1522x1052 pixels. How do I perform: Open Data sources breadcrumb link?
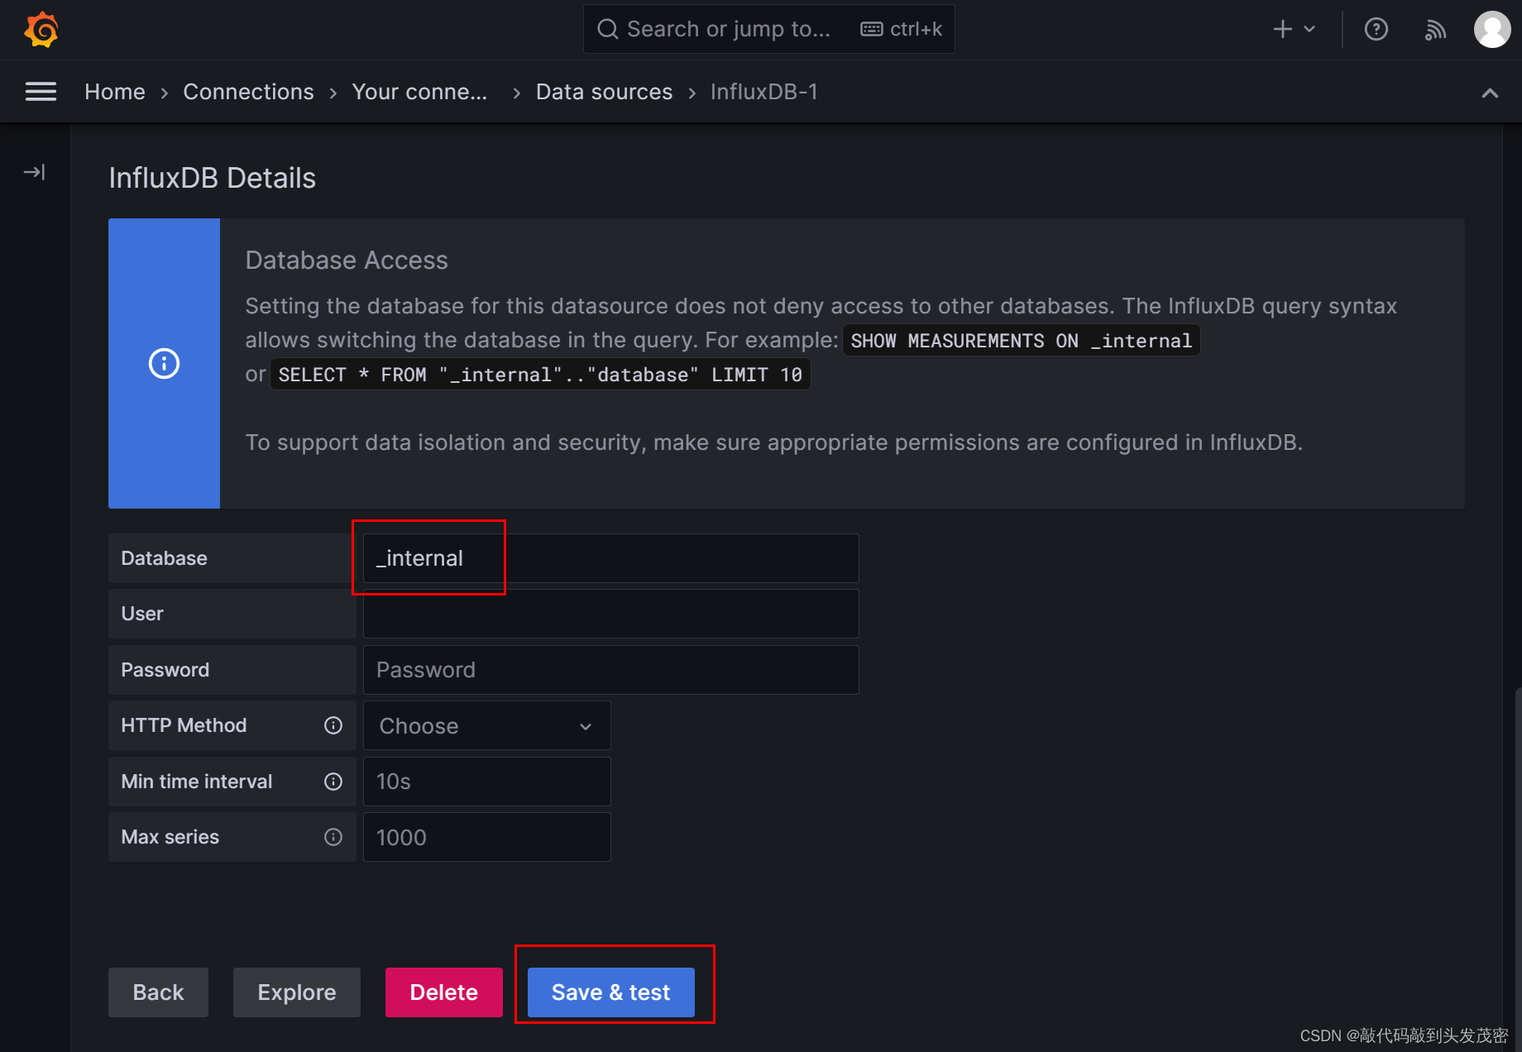point(604,92)
